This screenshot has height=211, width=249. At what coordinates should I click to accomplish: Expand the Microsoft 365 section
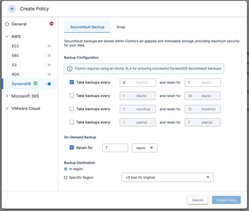click(7, 96)
